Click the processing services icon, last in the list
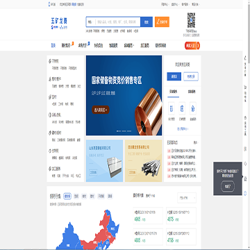The width and height of the screenshot is (250, 250). pos(50,169)
